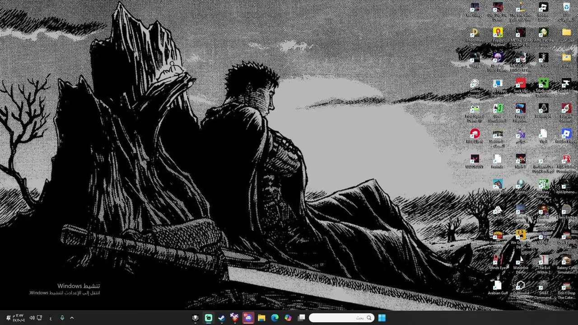Open the Who's at the door shortcut
The image size is (578, 325).
click(x=543, y=37)
